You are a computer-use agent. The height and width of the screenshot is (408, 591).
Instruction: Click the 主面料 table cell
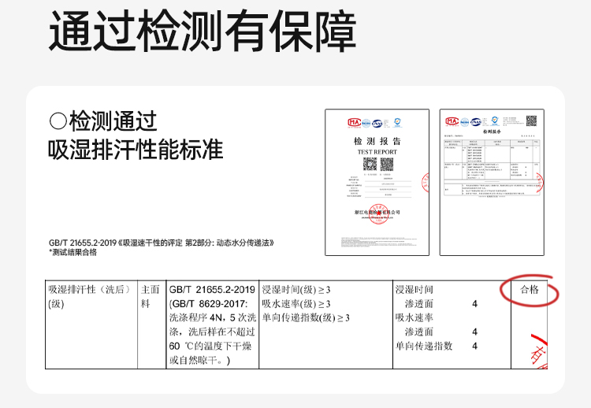click(151, 296)
